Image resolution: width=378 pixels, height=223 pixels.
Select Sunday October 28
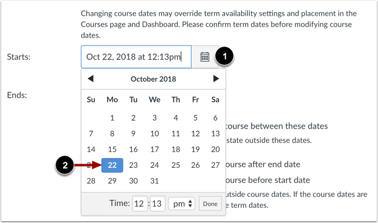[x=91, y=181]
